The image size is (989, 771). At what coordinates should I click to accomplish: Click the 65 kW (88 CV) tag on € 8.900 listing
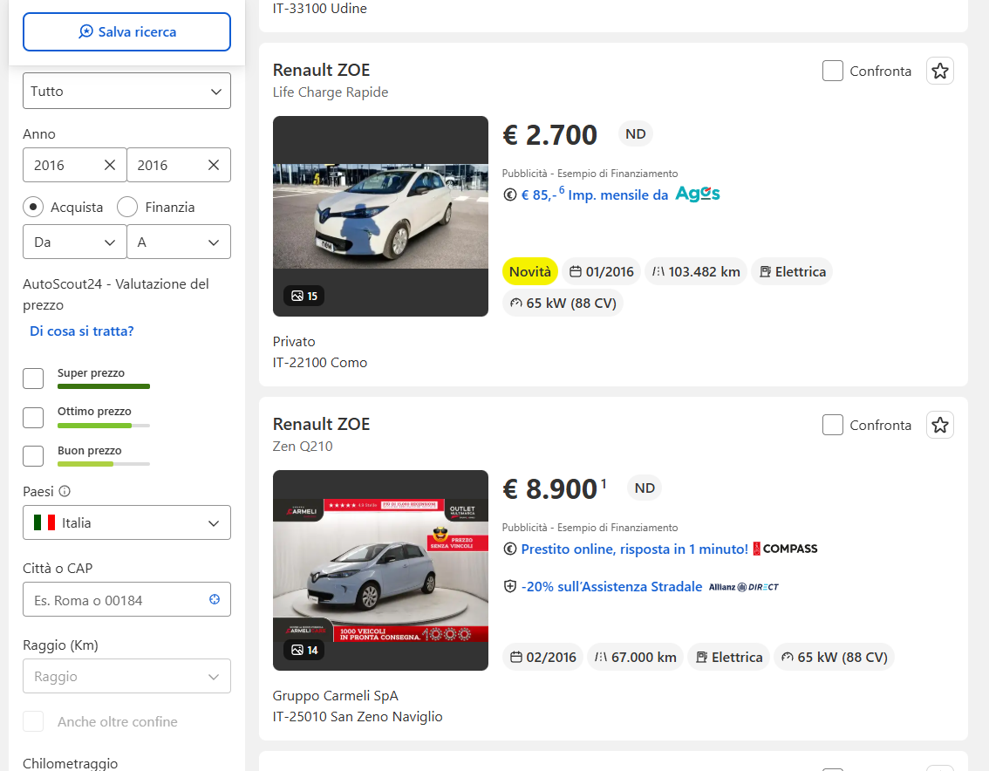[x=834, y=657]
